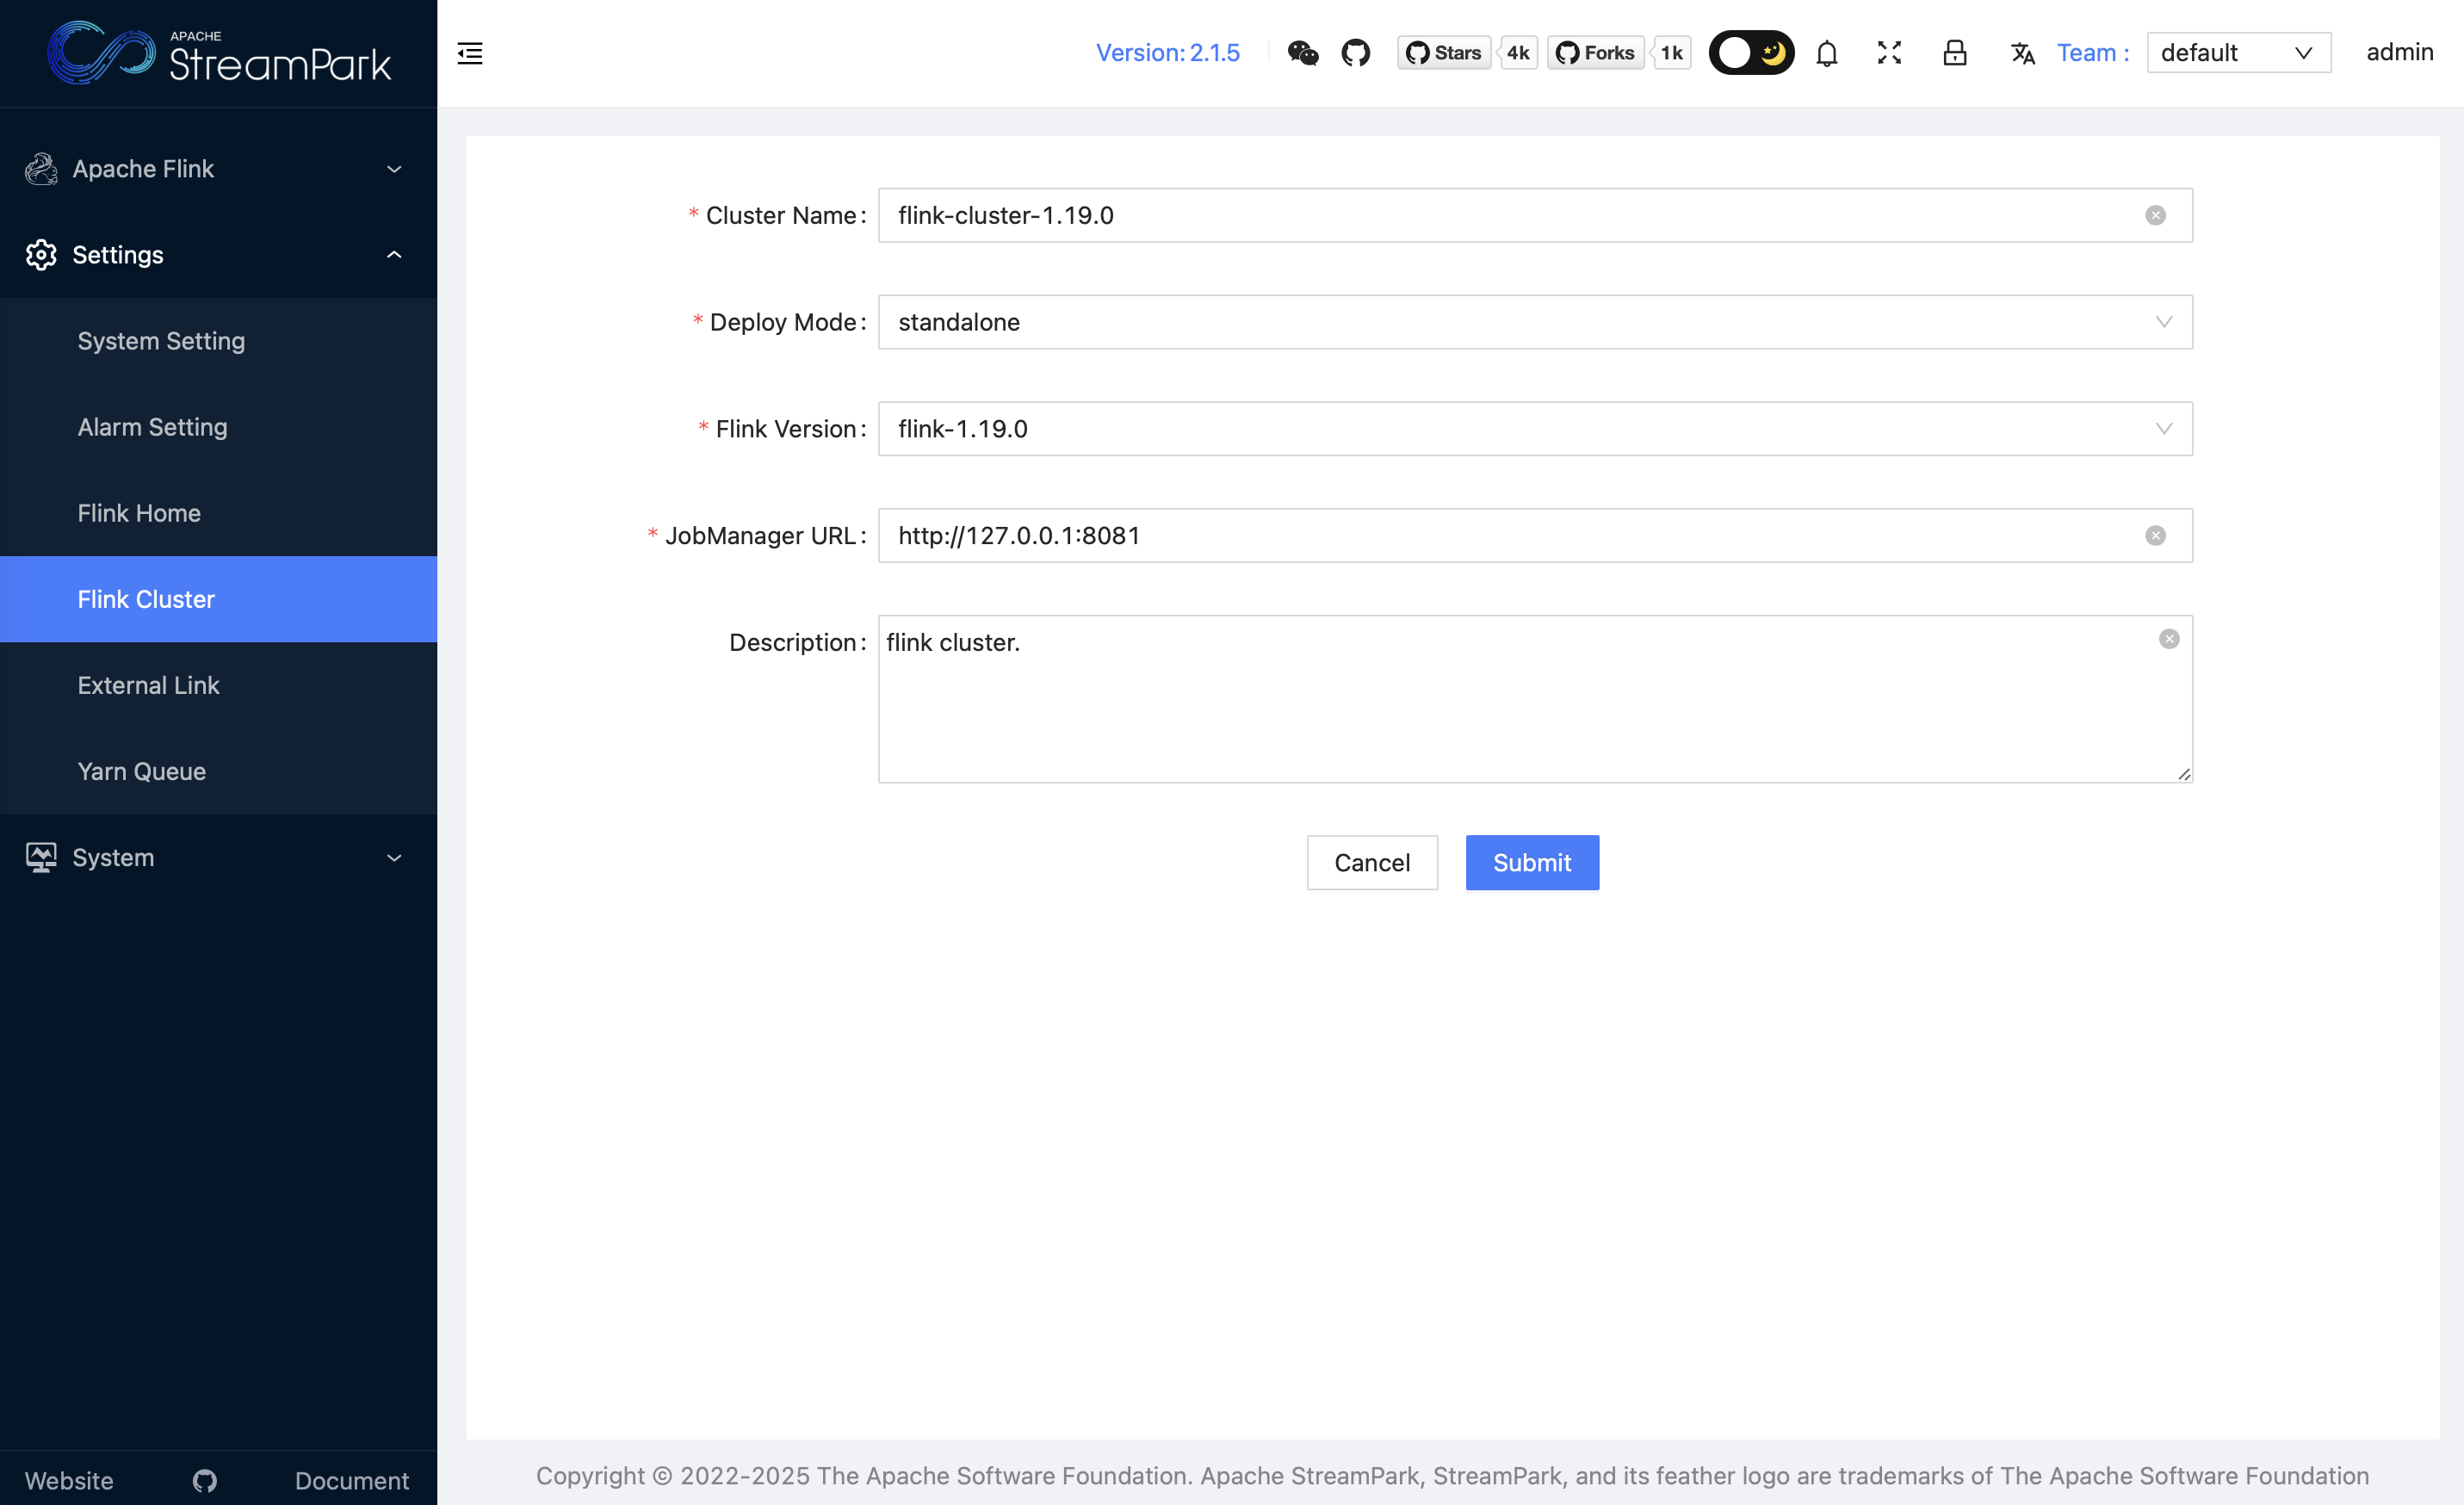Clear the Cluster Name field
This screenshot has height=1505, width=2464.
2155,216
